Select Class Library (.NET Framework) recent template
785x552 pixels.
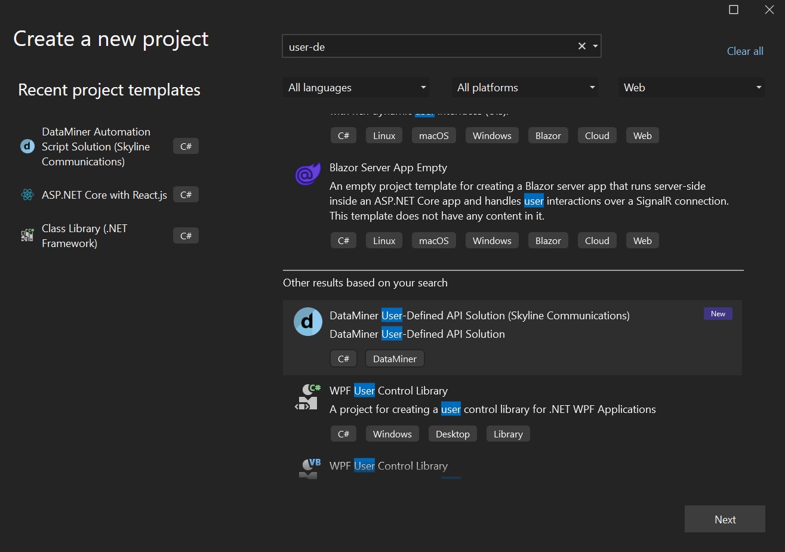(x=109, y=236)
